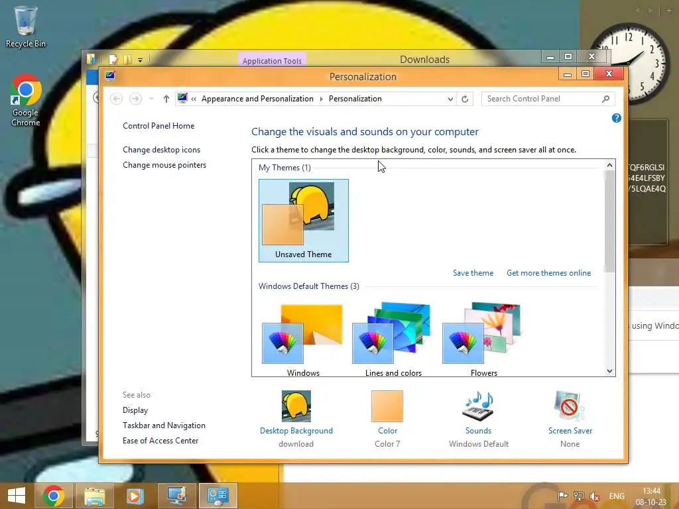Select the Flowers theme
This screenshot has height=509, width=679.
pyautogui.click(x=483, y=340)
